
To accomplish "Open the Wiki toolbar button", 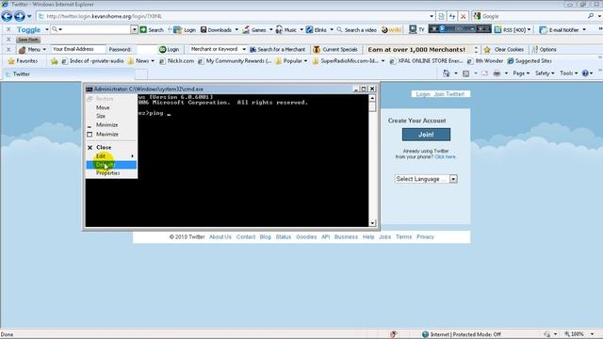I will tap(392, 29).
